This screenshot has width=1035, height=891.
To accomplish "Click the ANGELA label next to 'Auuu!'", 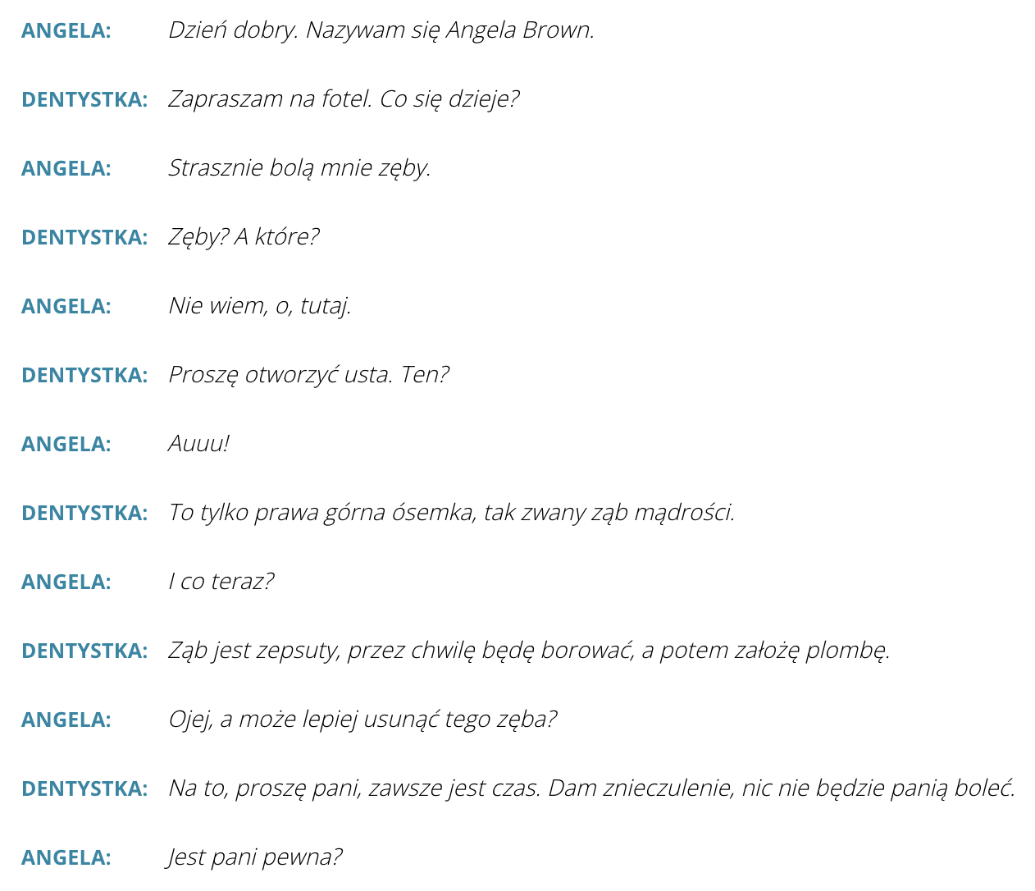I will pyautogui.click(x=66, y=444).
